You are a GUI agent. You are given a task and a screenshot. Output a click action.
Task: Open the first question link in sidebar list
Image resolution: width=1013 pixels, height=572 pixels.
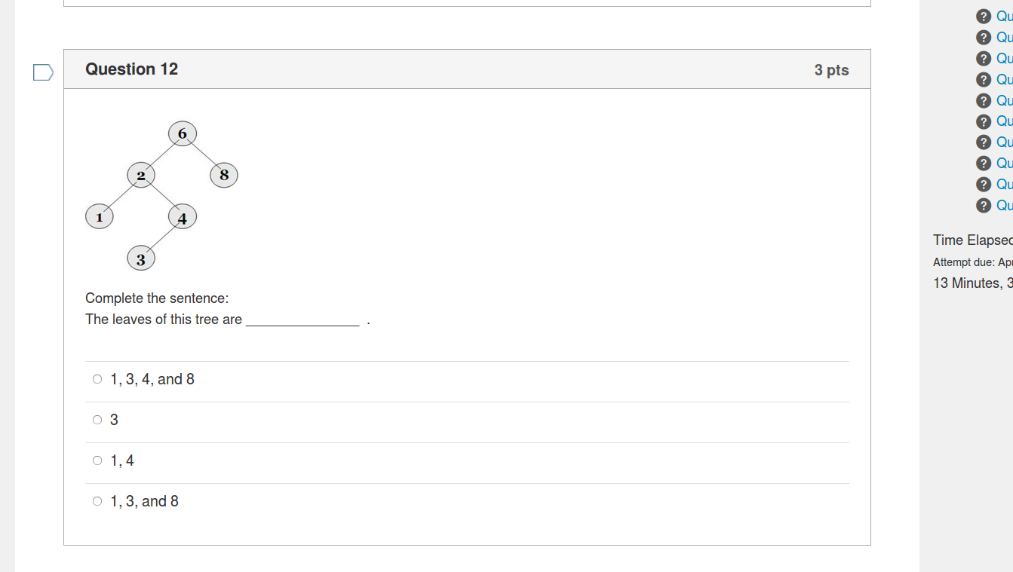1004,17
